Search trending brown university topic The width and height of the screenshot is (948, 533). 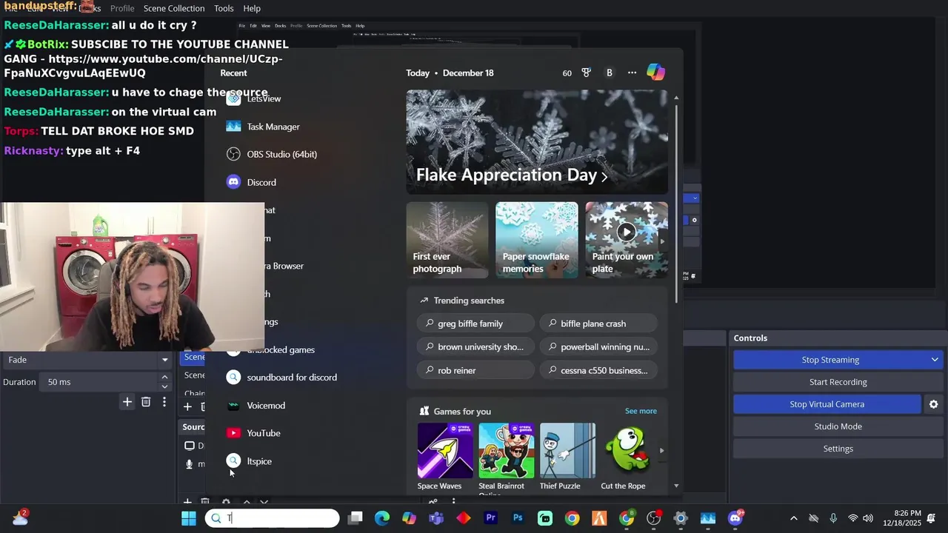(475, 346)
